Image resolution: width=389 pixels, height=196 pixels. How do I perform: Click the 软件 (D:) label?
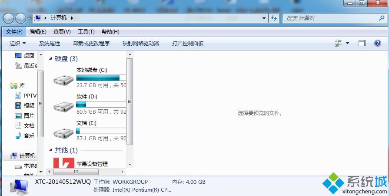coord(87,97)
